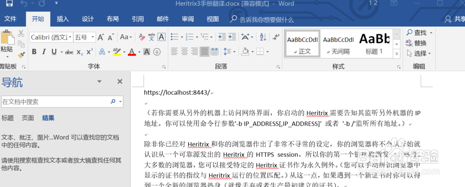Open the 文件 menu tab
The height and width of the screenshot is (187, 465).
(x=10, y=19)
